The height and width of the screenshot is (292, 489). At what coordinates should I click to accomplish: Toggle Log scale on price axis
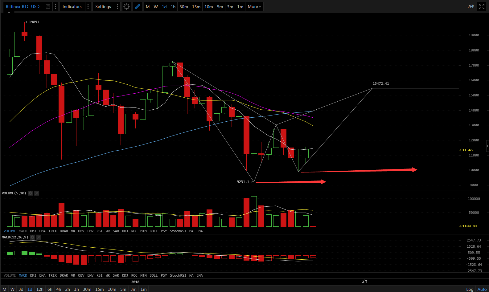click(x=470, y=289)
